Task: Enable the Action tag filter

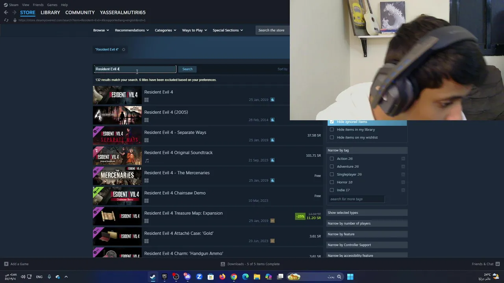Action: tap(332, 159)
